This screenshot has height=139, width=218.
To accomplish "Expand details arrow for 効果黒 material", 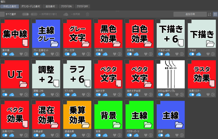I will pos(119,54).
